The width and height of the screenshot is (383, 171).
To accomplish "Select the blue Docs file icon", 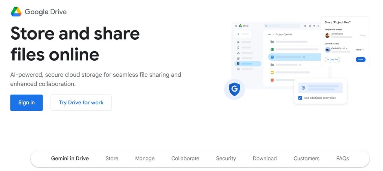I will click(272, 57).
